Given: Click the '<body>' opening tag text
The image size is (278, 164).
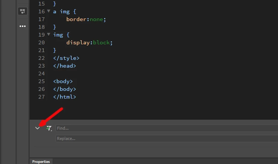Looking at the screenshot, I should tap(63, 81).
